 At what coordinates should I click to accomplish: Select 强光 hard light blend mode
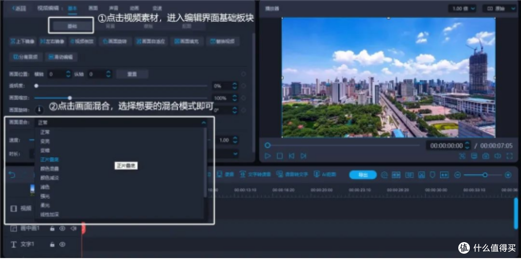click(x=45, y=196)
